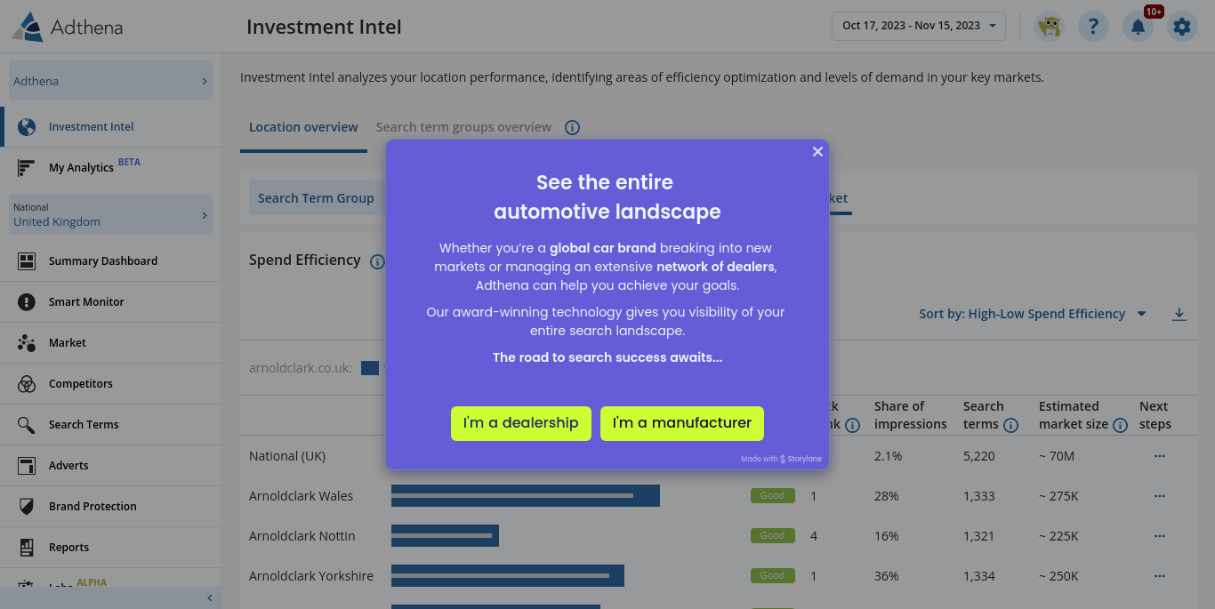The image size is (1215, 609).
Task: Click info icon beside Search term groups overview
Action: [573, 127]
